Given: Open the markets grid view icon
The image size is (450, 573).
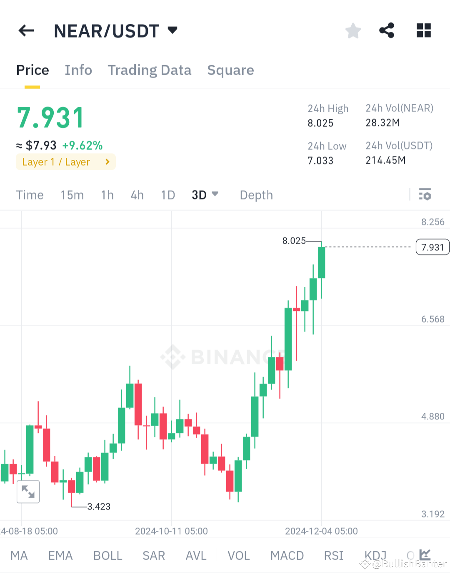Looking at the screenshot, I should (424, 30).
